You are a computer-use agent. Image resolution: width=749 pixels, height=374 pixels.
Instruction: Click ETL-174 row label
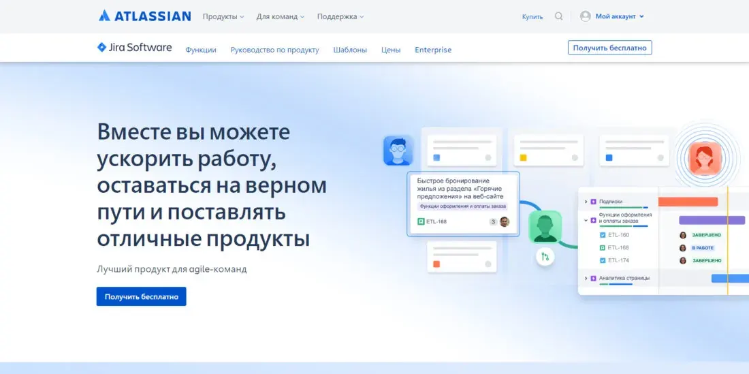(x=618, y=260)
